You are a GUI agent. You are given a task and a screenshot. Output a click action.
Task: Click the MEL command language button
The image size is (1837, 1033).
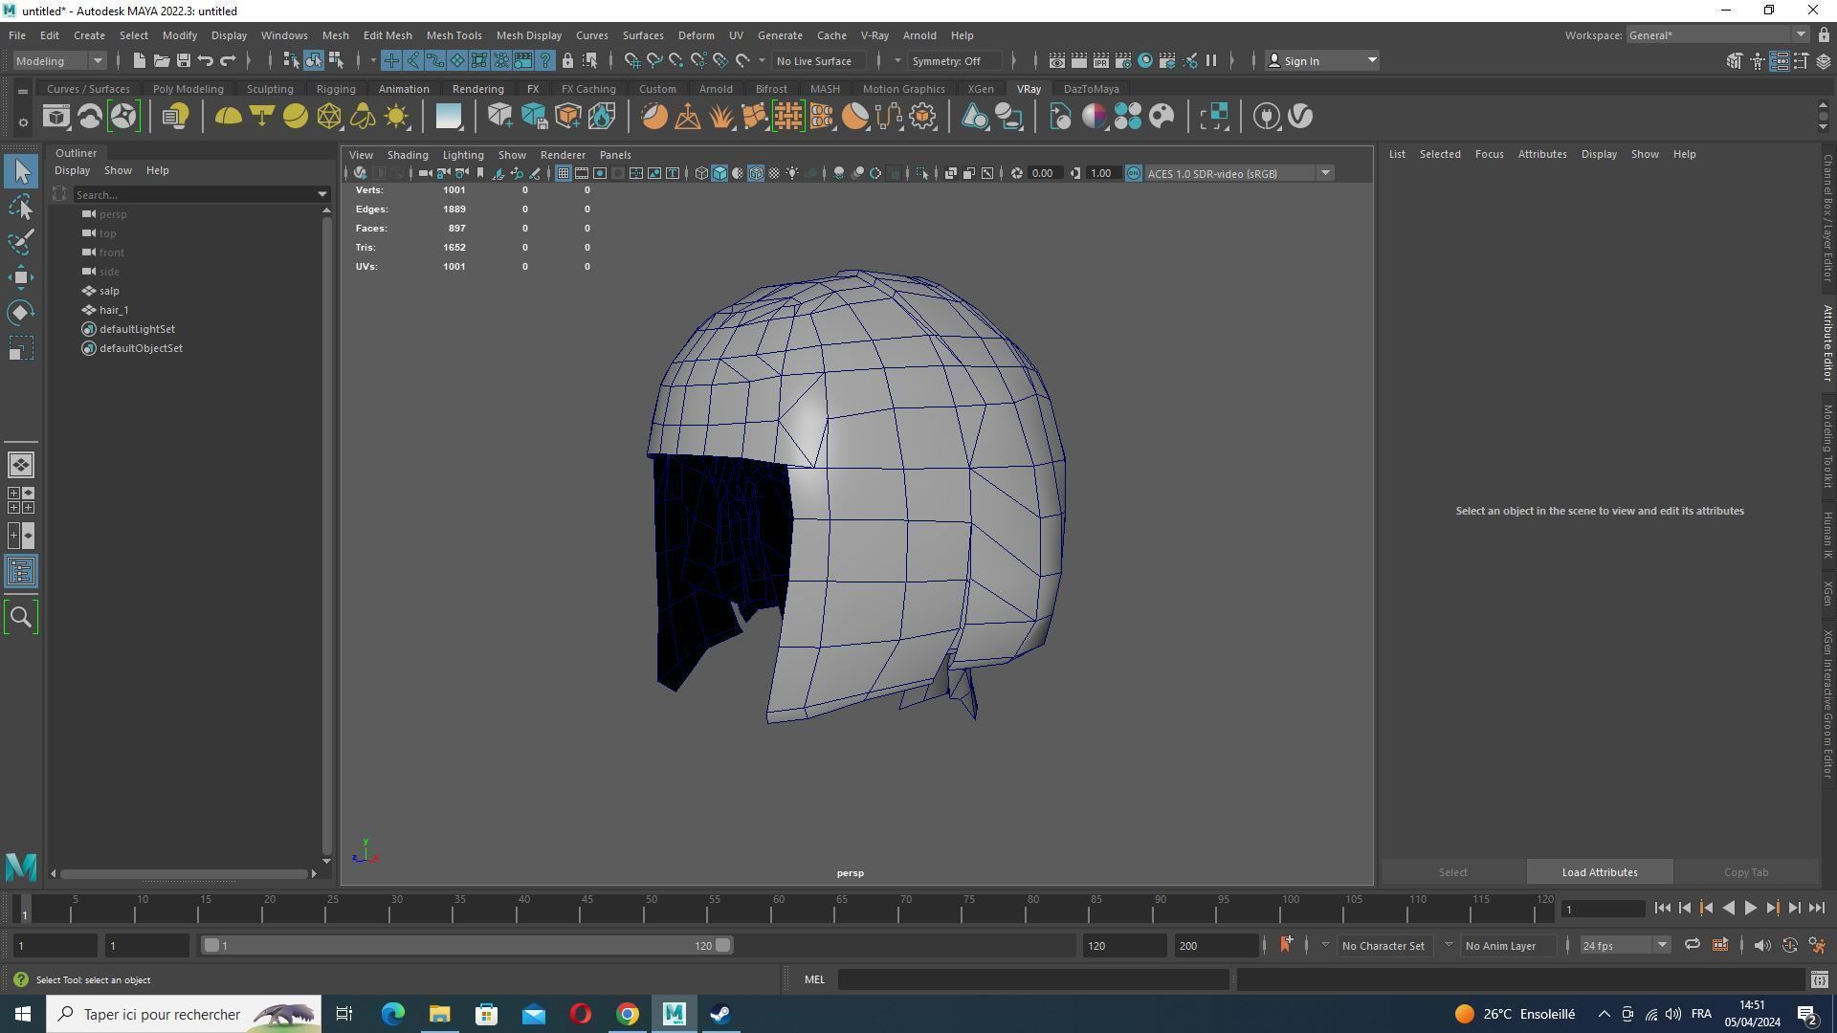(x=814, y=979)
